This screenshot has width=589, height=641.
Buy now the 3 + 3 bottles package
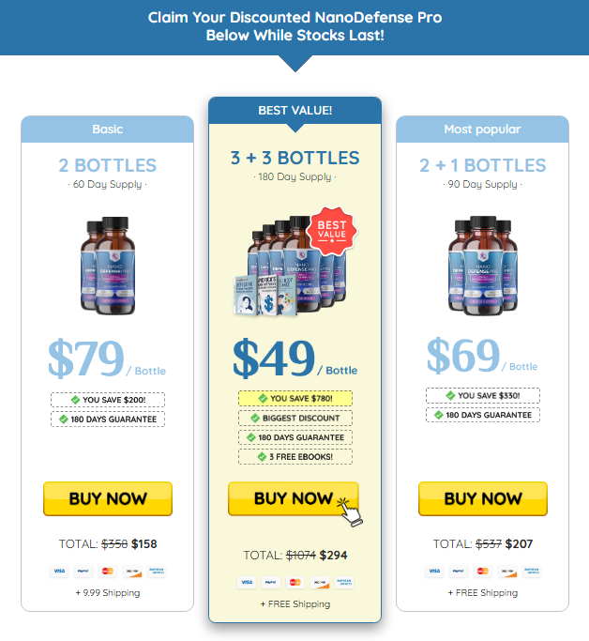click(294, 498)
